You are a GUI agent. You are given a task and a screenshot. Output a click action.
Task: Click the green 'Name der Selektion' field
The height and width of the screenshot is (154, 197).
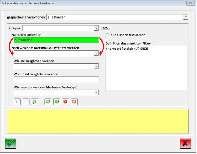56,40
